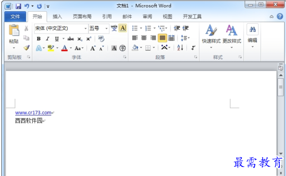
Task: Click the Editing binoculars icon
Action: pos(252,29)
